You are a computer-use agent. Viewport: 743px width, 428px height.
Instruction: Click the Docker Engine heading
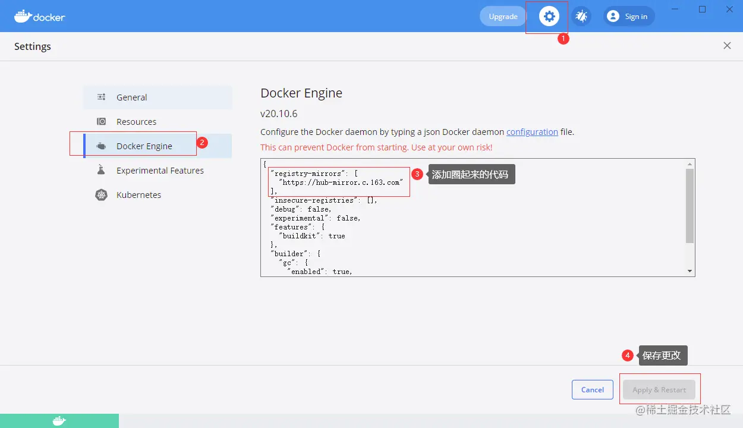(301, 93)
